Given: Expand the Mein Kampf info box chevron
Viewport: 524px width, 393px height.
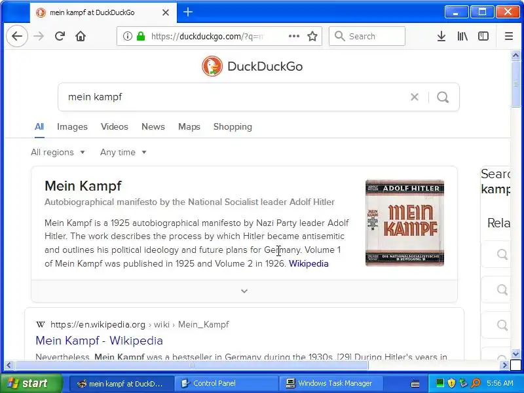Looking at the screenshot, I should [244, 291].
